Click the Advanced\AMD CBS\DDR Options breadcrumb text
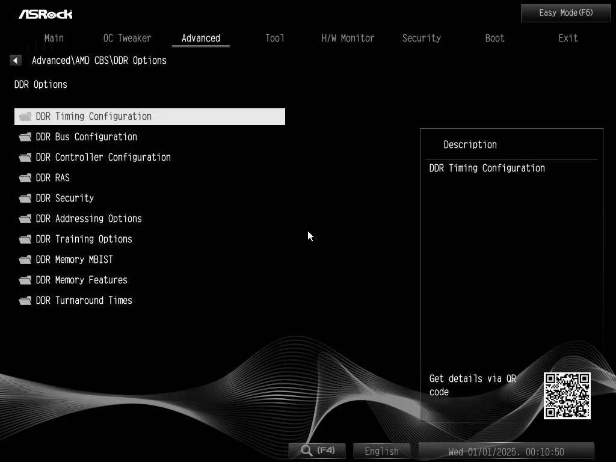Image resolution: width=616 pixels, height=462 pixels. click(99, 61)
